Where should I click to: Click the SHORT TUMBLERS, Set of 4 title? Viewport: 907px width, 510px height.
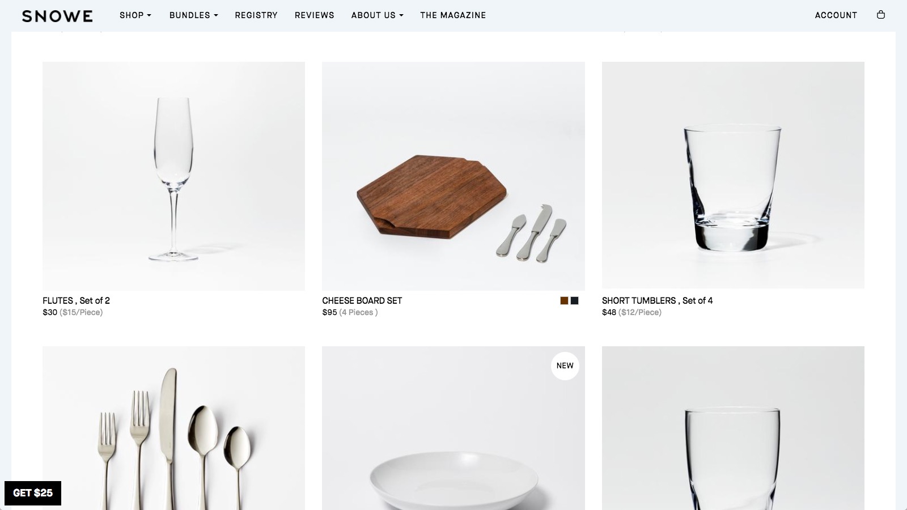tap(657, 301)
